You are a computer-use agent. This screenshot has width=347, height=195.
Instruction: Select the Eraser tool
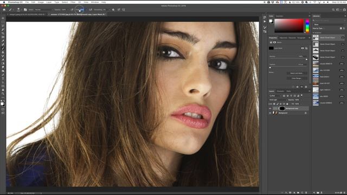click(3, 60)
